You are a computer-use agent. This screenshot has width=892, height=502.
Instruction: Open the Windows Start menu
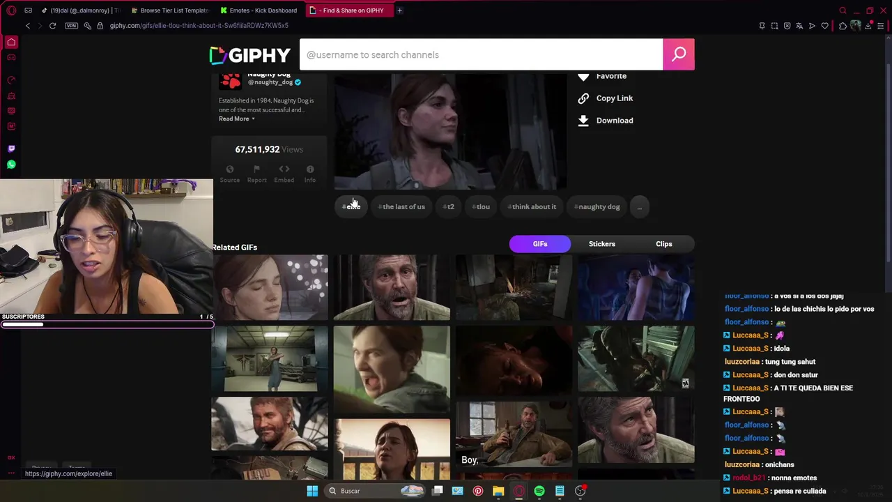pos(312,491)
